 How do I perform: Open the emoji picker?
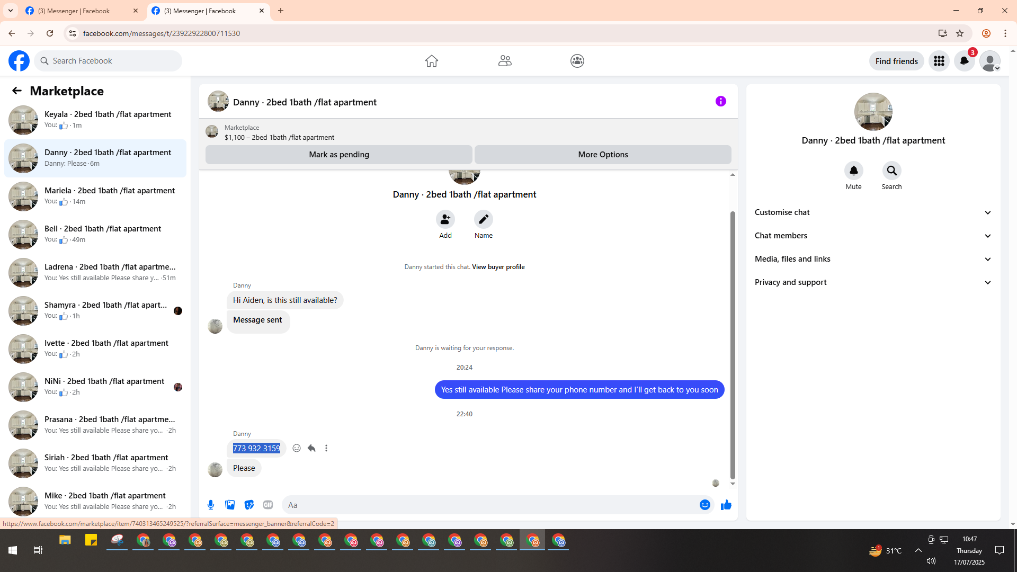705,505
